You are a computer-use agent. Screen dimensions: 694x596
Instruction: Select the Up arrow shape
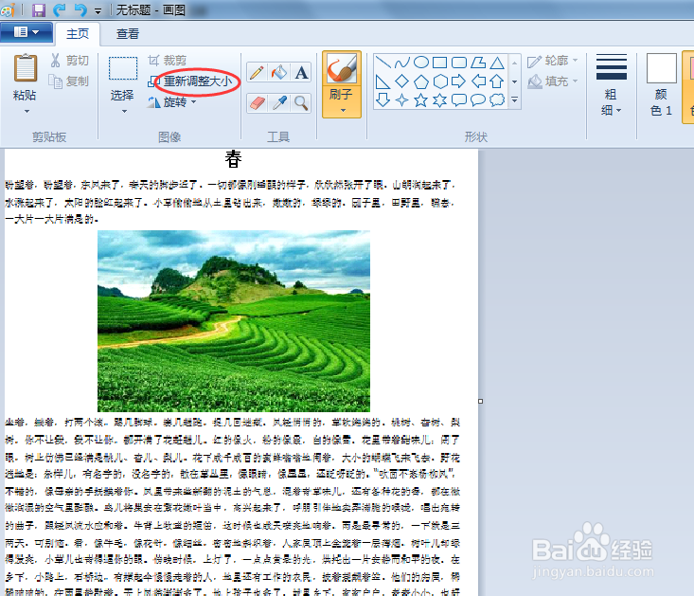click(x=497, y=81)
